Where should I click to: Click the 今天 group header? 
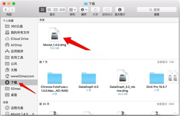(42, 20)
